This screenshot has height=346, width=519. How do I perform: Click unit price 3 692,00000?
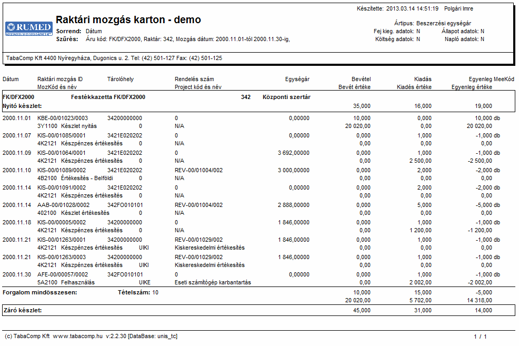[x=294, y=153]
